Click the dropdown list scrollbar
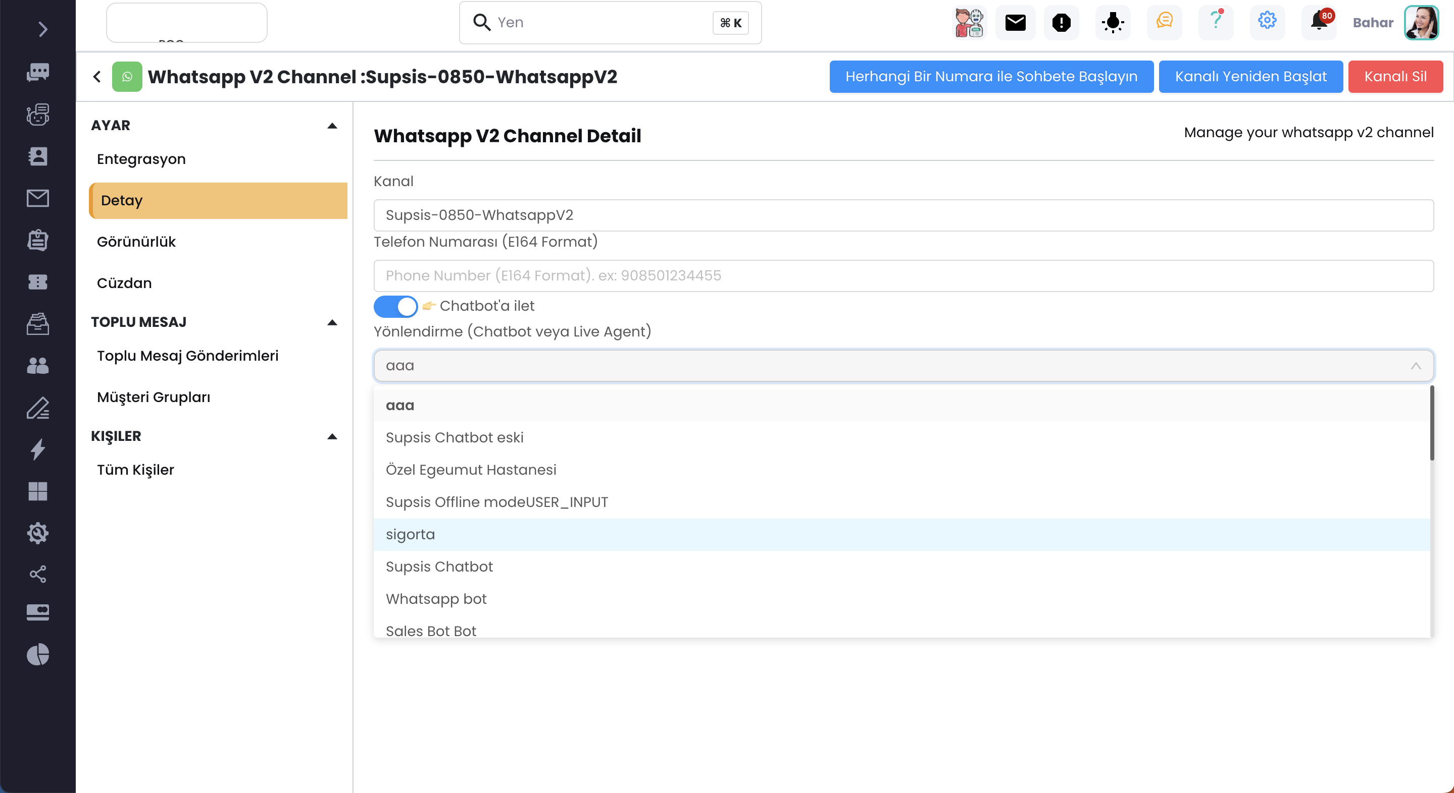The width and height of the screenshot is (1454, 793). [x=1431, y=423]
